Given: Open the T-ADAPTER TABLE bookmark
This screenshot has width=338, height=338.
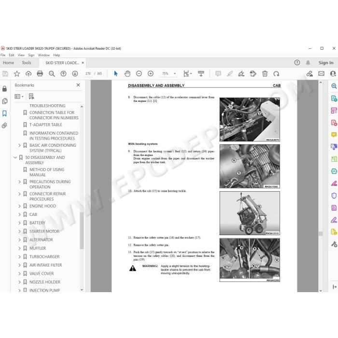Looking at the screenshot, I should point(46,125).
